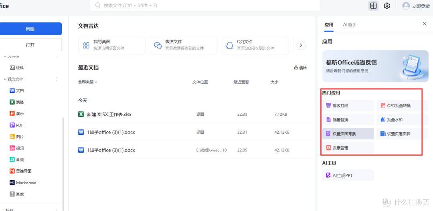433x211 pixels.
Task: Open settings via the gear icon
Action: point(387,6)
